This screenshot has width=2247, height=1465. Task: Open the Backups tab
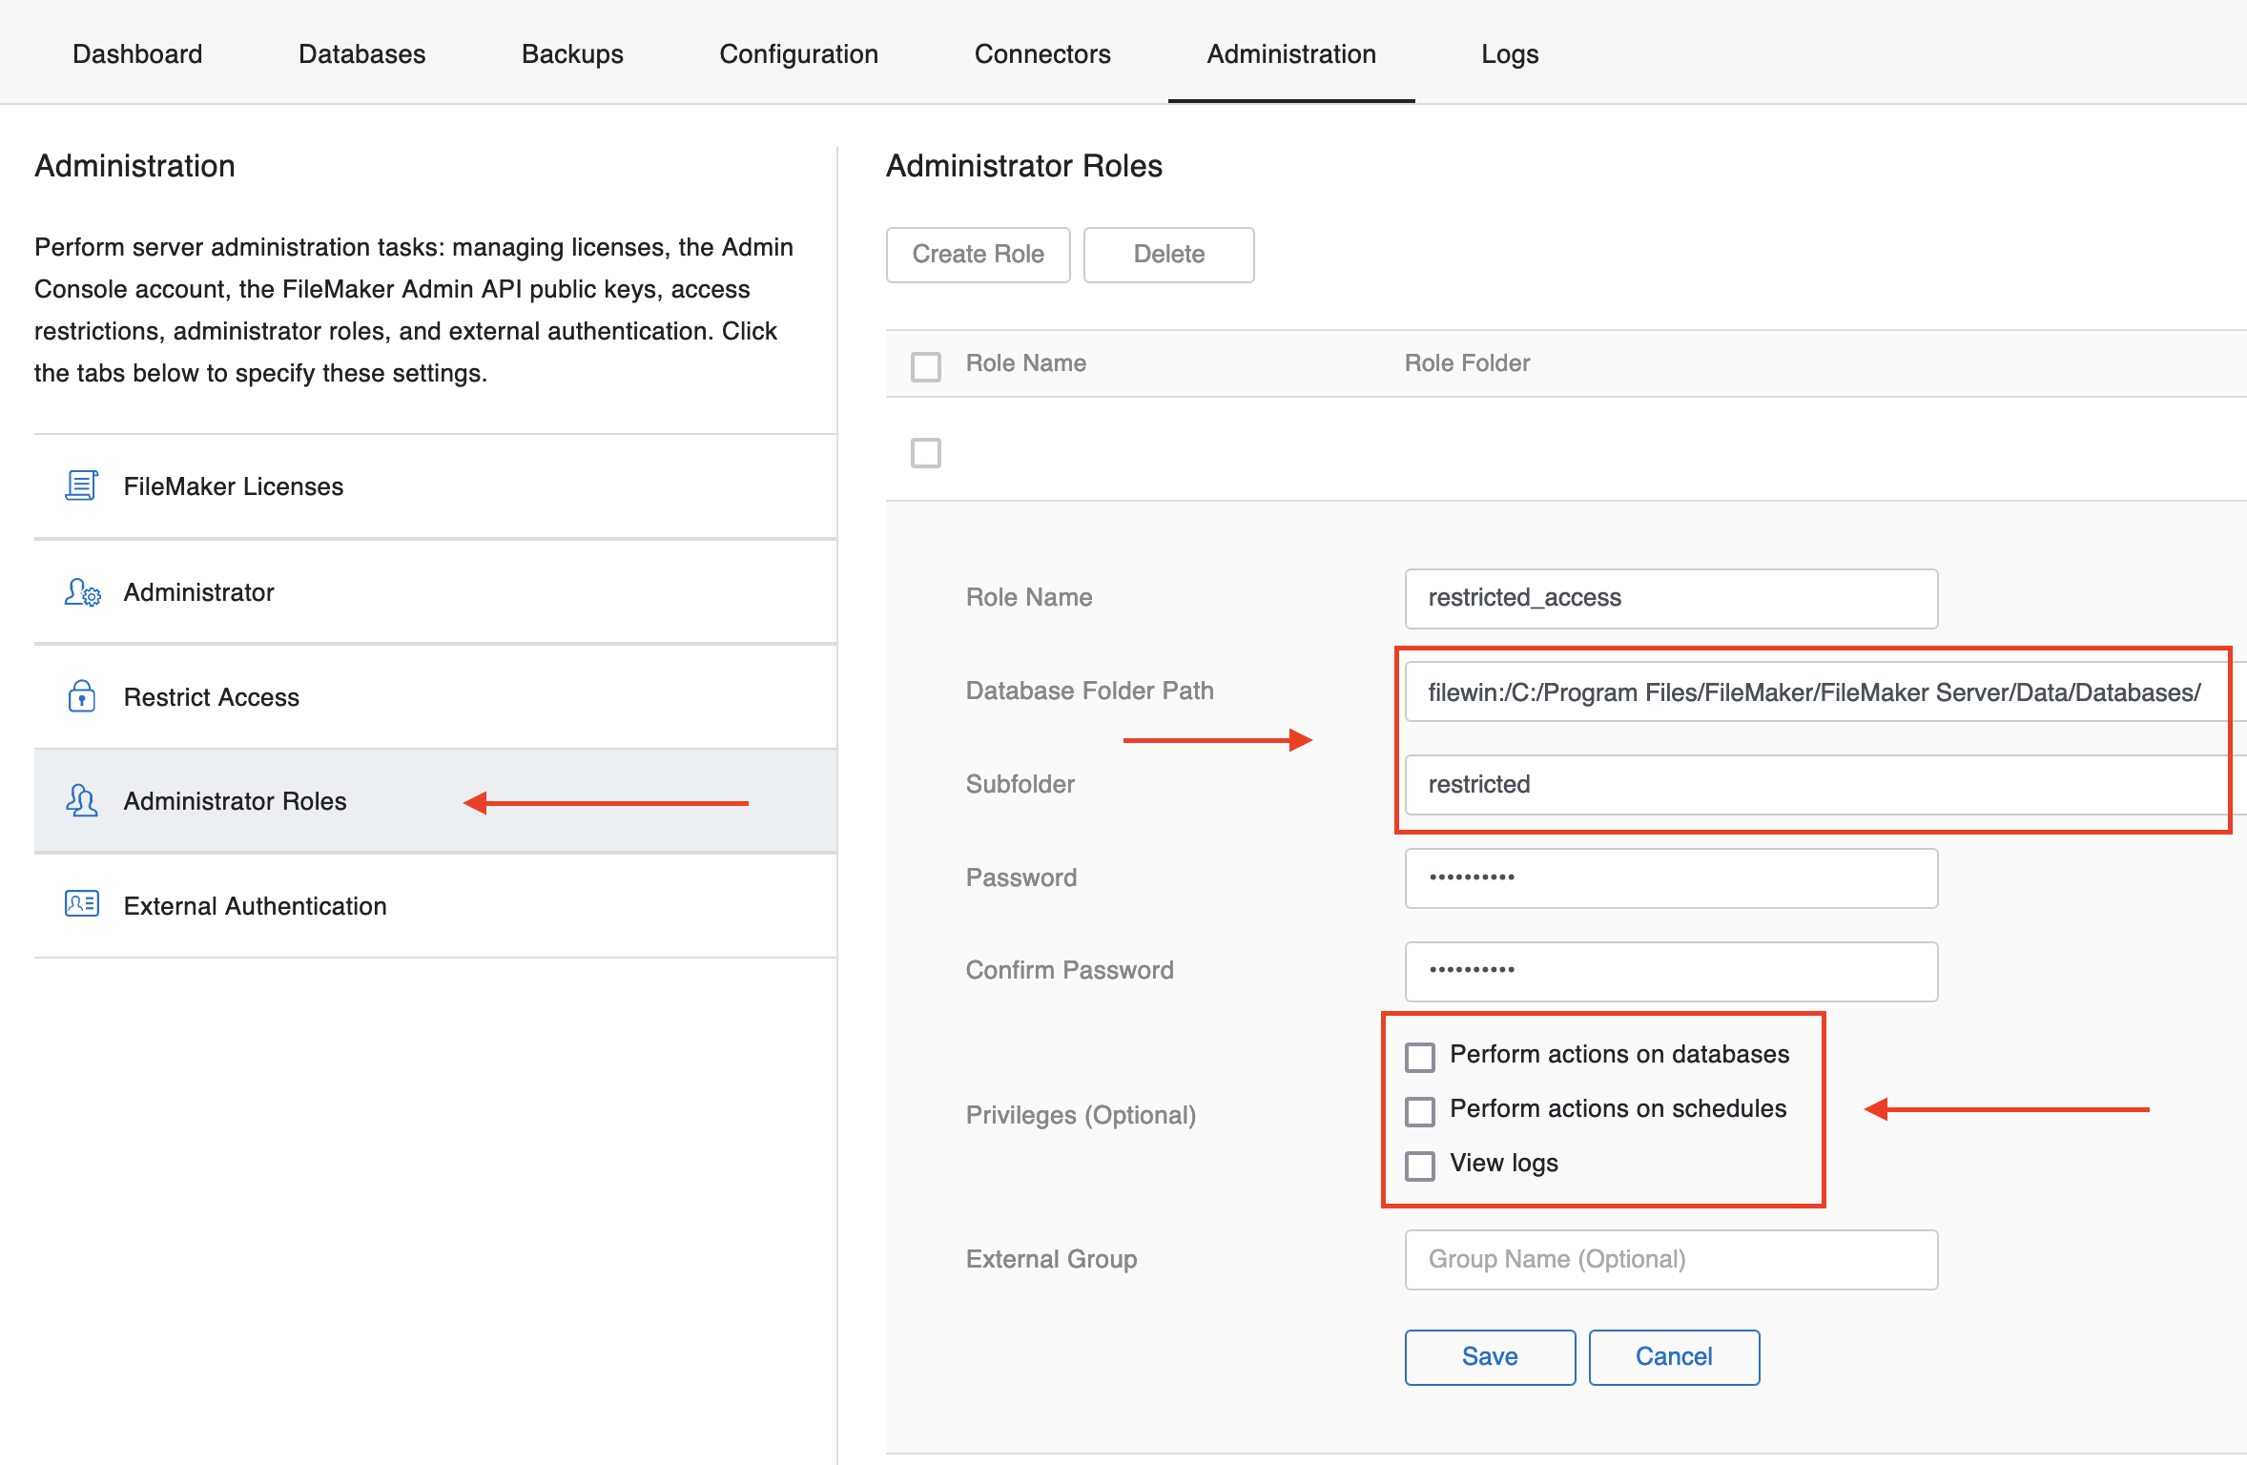(x=572, y=53)
